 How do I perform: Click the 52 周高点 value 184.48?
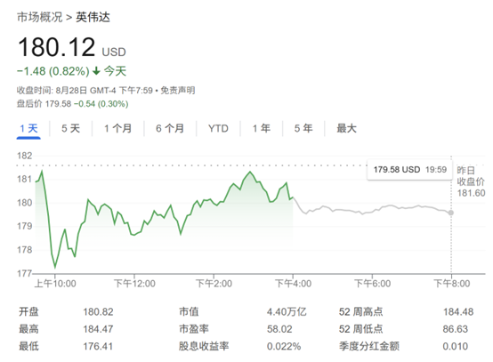(x=458, y=311)
